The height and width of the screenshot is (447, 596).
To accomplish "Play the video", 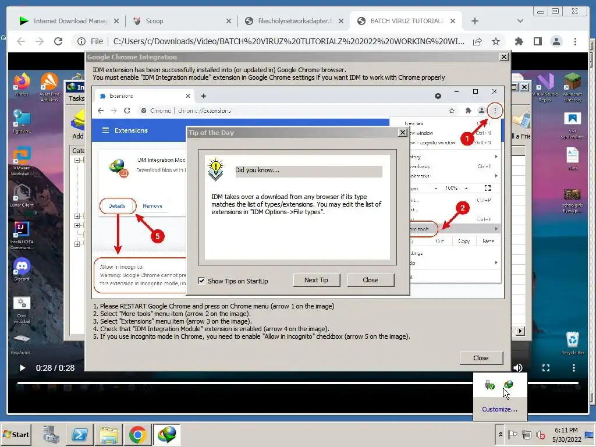I will [22, 368].
